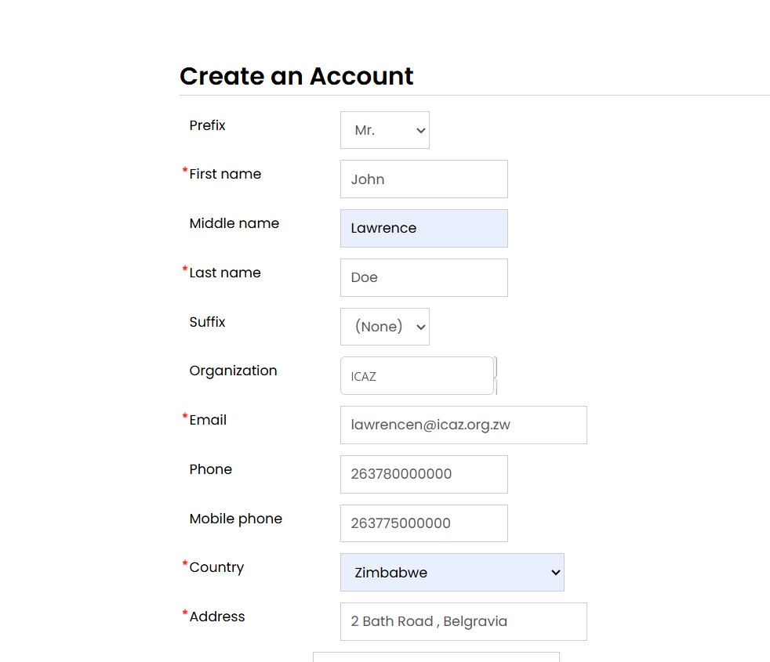This screenshot has height=662, width=770.
Task: Open the Prefix dropdown showing Mr.
Action: pos(384,130)
